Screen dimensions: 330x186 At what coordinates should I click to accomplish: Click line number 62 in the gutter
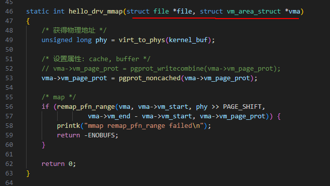(9, 164)
